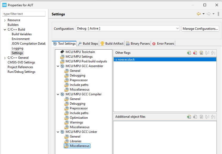The image size is (222, 154).
Task: Delete the selected entry in Other flags
Action: coord(195,53)
